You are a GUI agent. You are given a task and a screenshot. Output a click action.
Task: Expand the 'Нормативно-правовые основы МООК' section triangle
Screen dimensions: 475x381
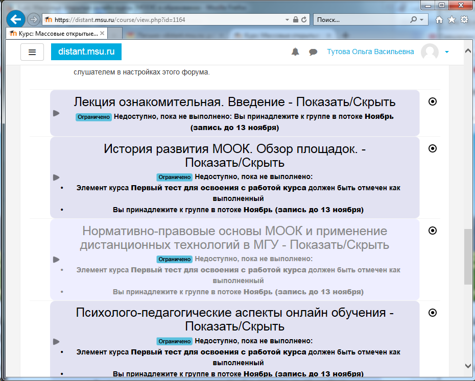(56, 259)
